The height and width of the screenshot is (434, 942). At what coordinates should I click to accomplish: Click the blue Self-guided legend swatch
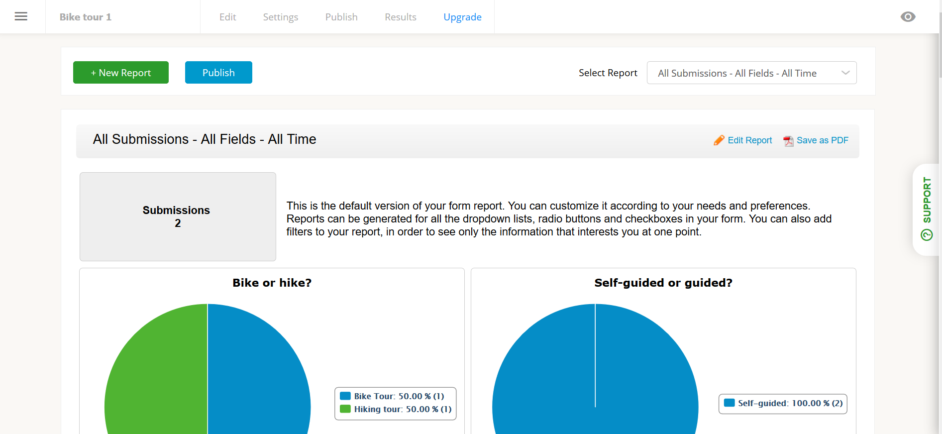pos(730,403)
